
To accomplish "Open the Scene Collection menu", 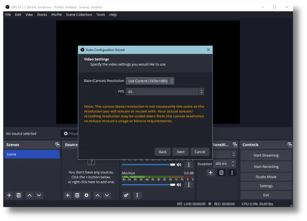I will (79, 15).
